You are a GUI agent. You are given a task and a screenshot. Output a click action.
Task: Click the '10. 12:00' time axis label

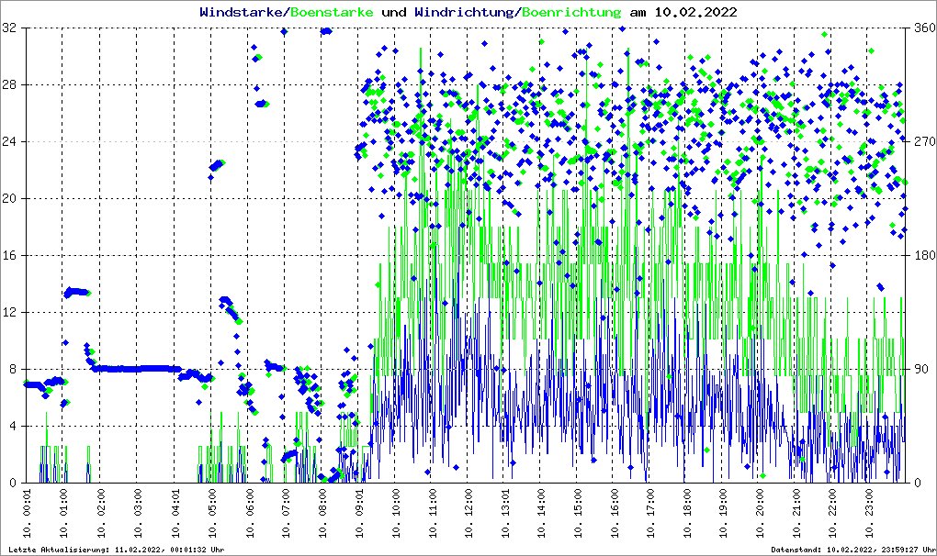click(468, 513)
